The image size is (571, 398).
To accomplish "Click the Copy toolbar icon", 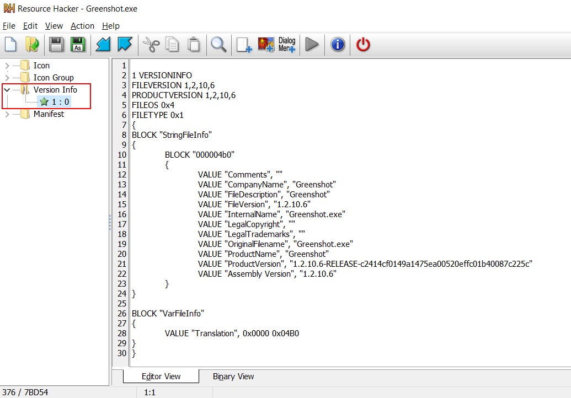I will coord(172,45).
